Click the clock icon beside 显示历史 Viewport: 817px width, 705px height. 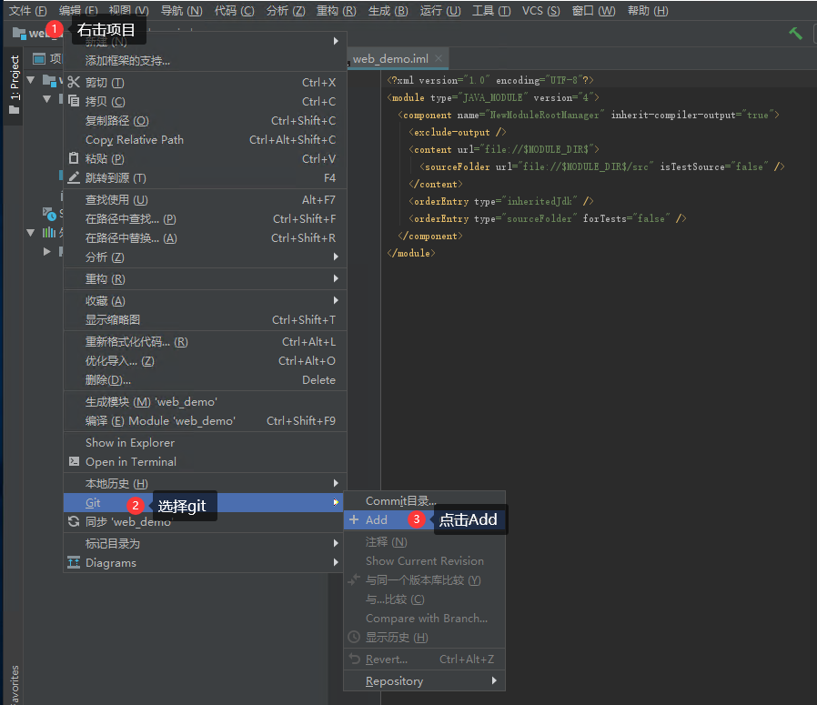[354, 637]
